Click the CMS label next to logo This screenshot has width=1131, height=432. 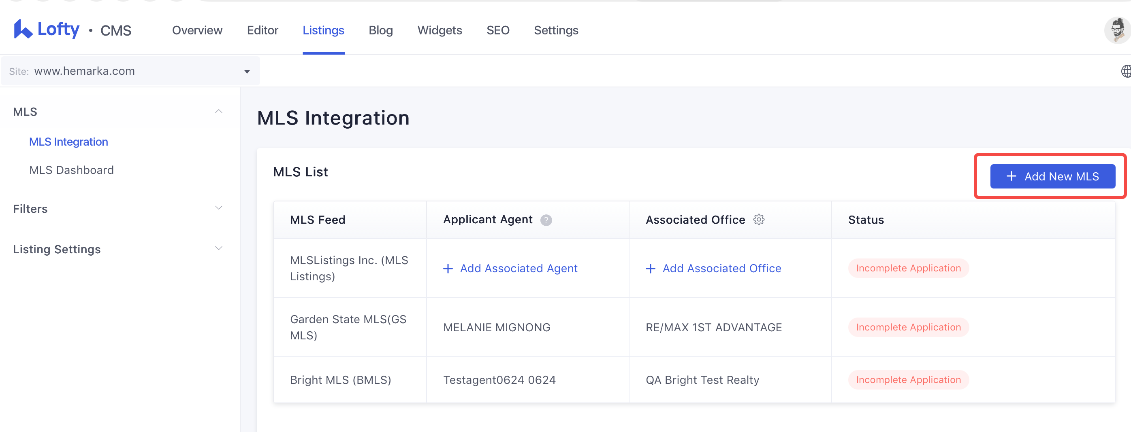click(116, 31)
